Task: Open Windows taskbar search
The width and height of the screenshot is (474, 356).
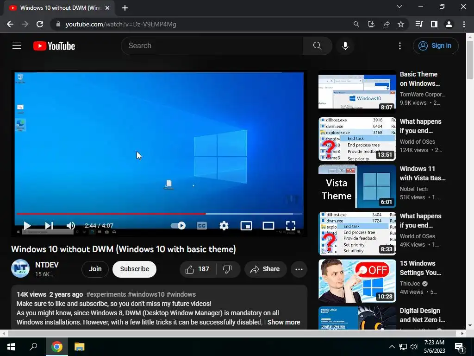Action: pyautogui.click(x=33, y=347)
